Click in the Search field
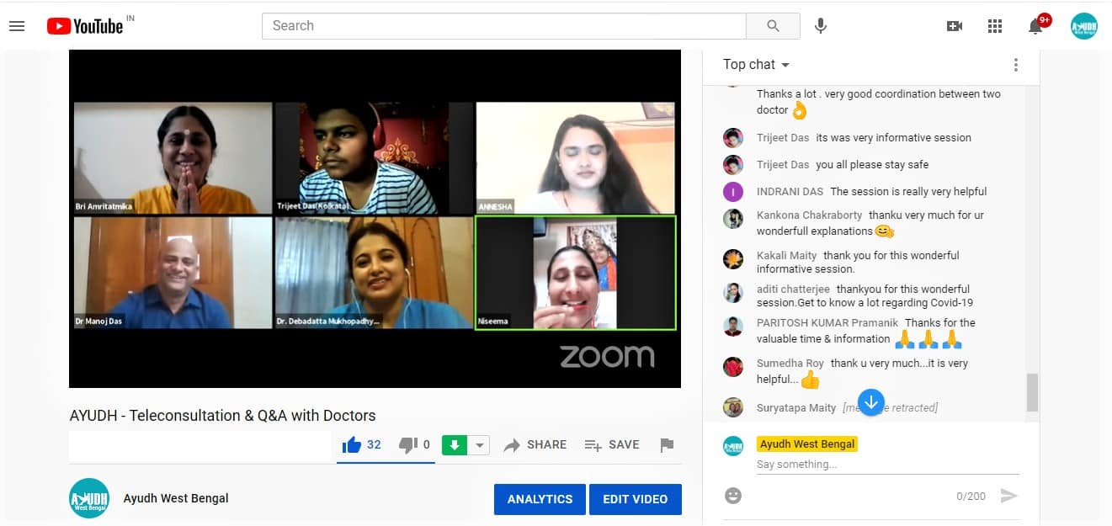 pos(504,26)
